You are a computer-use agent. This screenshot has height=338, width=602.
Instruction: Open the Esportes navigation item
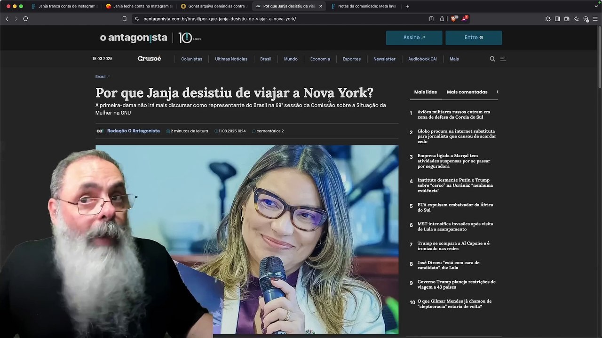pyautogui.click(x=352, y=59)
